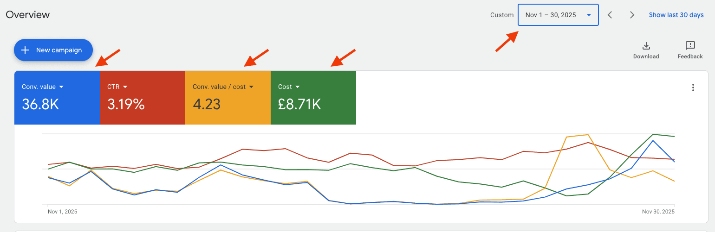Click the Custom date label
This screenshot has width=715, height=232.
click(502, 15)
